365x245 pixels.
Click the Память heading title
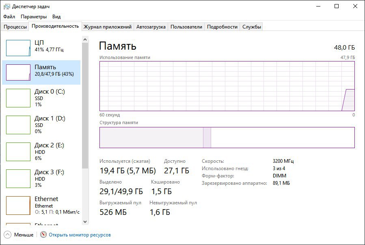click(118, 46)
